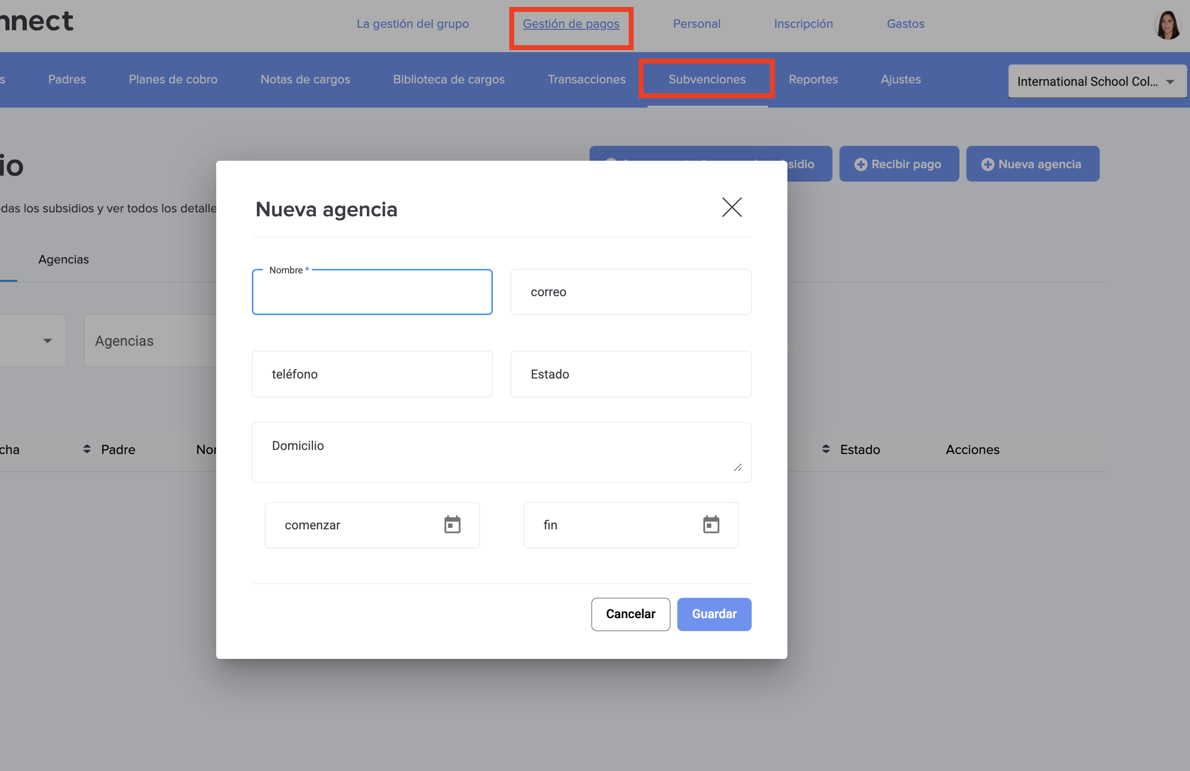
Task: Click the Recibir pago button
Action: [x=898, y=164]
